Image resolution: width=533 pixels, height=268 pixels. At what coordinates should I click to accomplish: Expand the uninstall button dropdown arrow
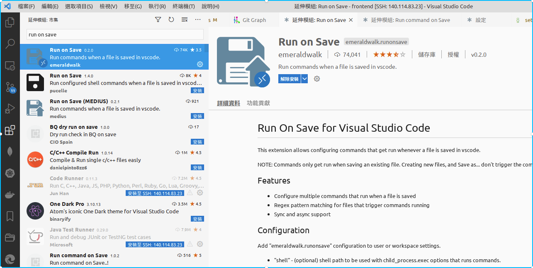pyautogui.click(x=304, y=79)
